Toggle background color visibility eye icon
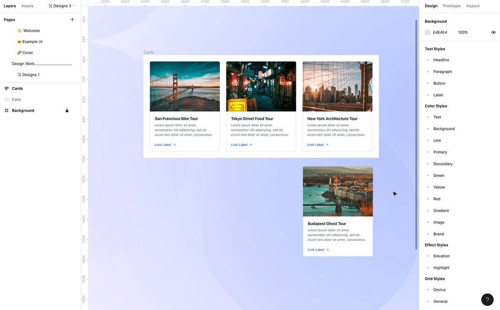 [493, 32]
